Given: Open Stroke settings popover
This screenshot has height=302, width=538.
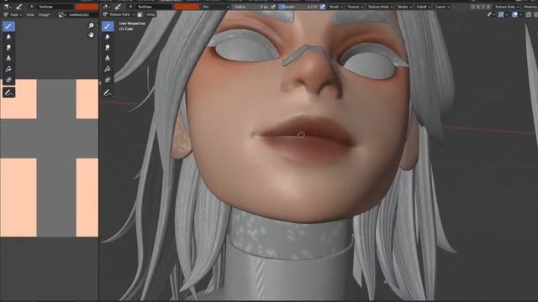Looking at the screenshot, I should point(404,7).
